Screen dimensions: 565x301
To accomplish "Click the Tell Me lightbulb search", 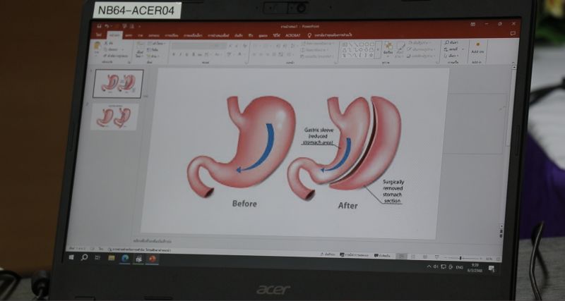I will click(x=330, y=35).
